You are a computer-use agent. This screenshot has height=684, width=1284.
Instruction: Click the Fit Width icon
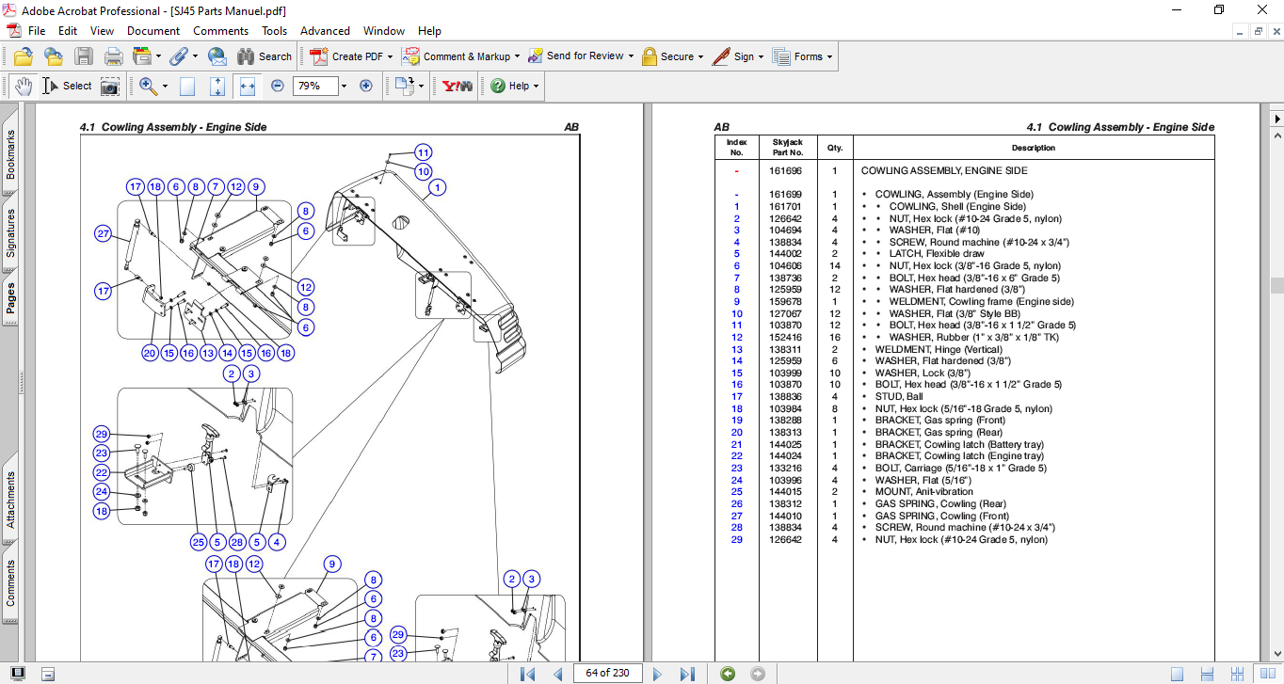pos(248,86)
